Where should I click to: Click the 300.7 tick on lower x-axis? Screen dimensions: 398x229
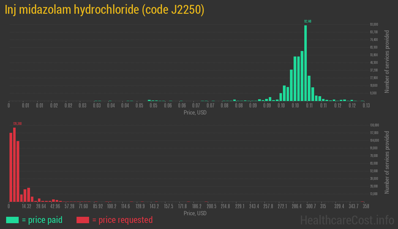tap(311, 206)
